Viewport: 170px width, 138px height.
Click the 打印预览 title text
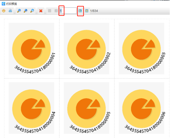(12, 4)
